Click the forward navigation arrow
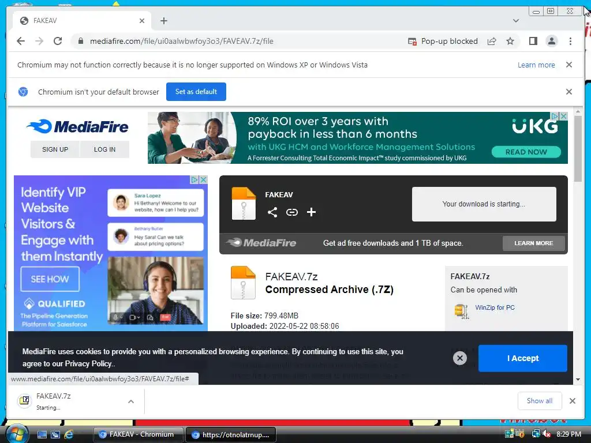 coord(39,41)
